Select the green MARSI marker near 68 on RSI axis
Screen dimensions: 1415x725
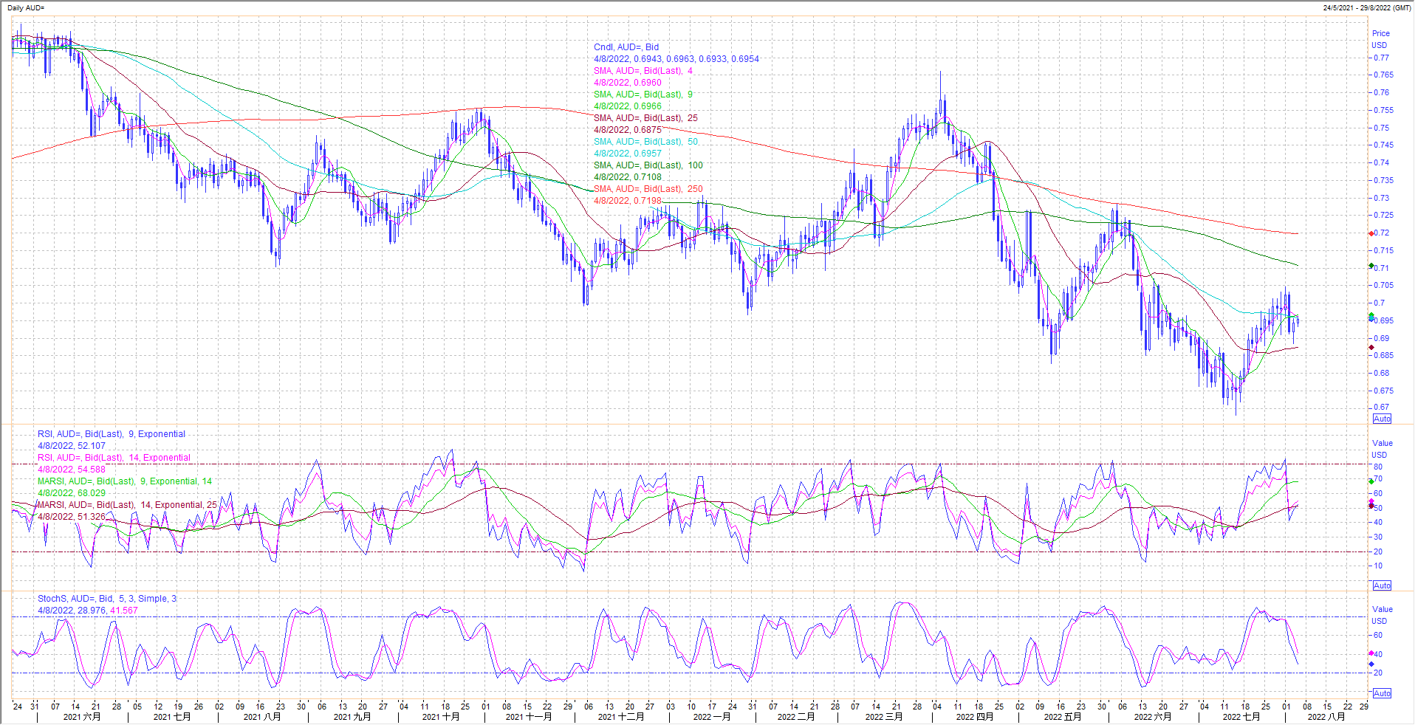point(1371,481)
